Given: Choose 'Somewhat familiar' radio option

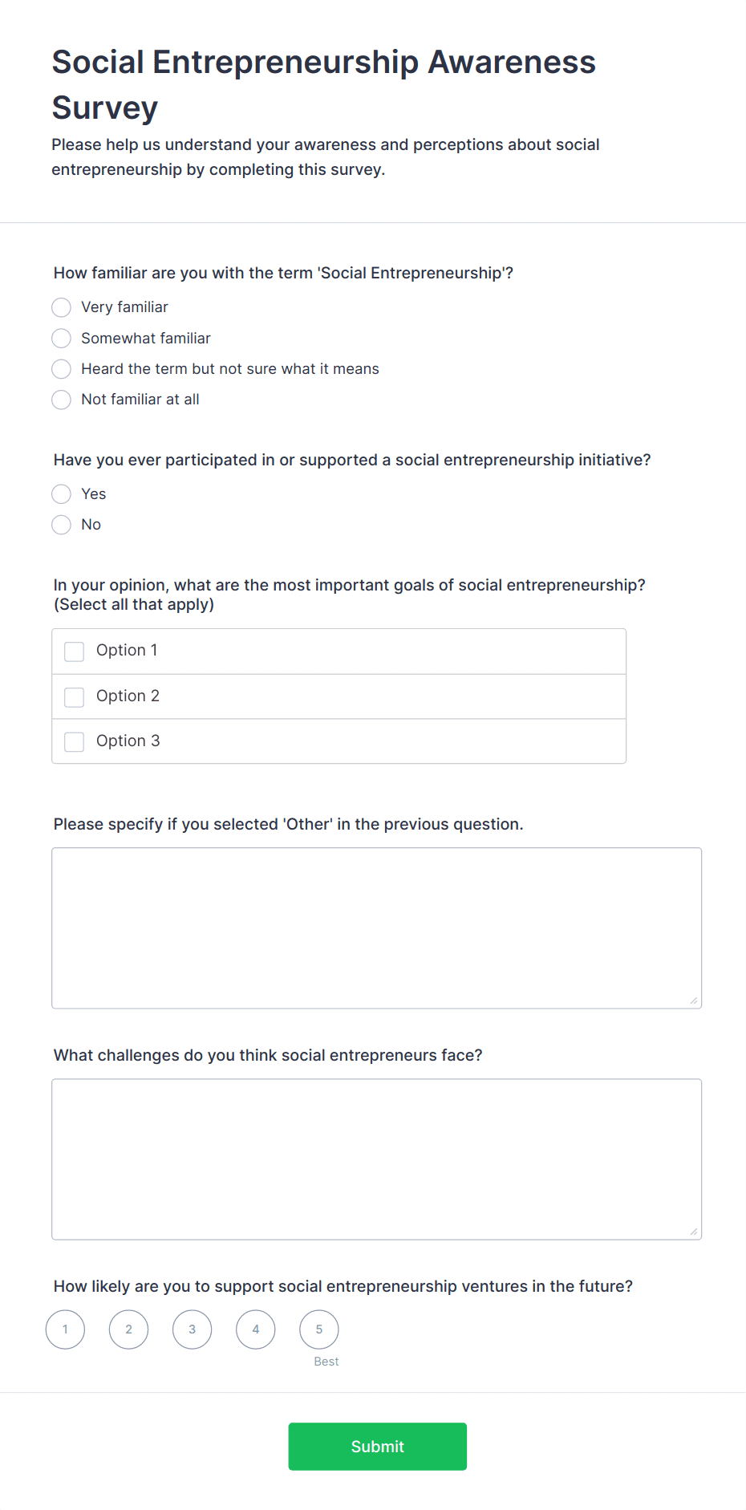Looking at the screenshot, I should 62,339.
